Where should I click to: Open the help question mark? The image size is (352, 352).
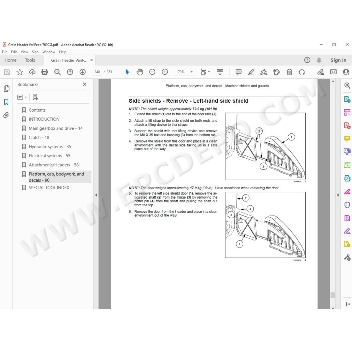point(307,60)
